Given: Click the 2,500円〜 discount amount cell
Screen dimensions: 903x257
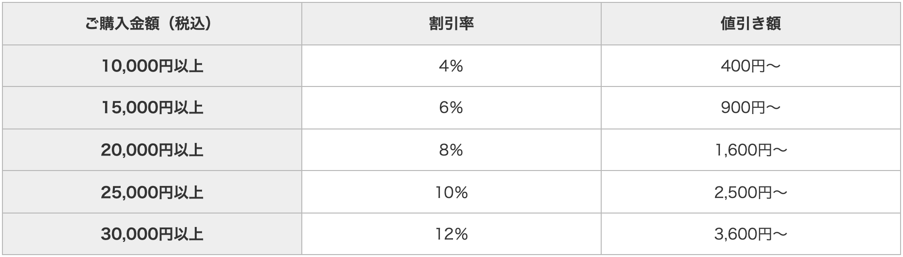Looking at the screenshot, I should [x=750, y=192].
